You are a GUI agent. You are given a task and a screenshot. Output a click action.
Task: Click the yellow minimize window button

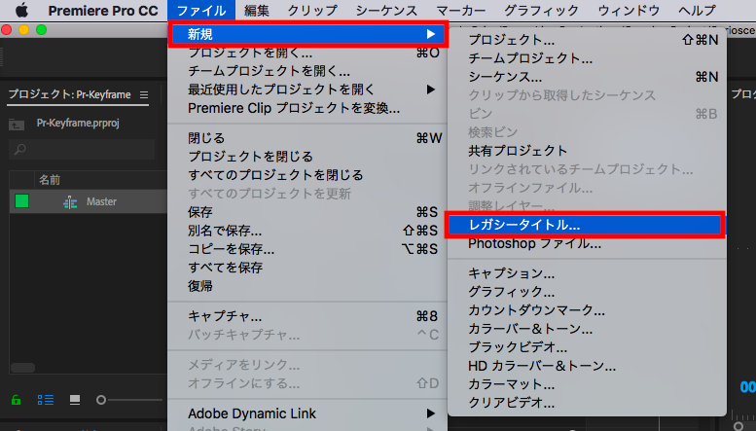click(23, 30)
